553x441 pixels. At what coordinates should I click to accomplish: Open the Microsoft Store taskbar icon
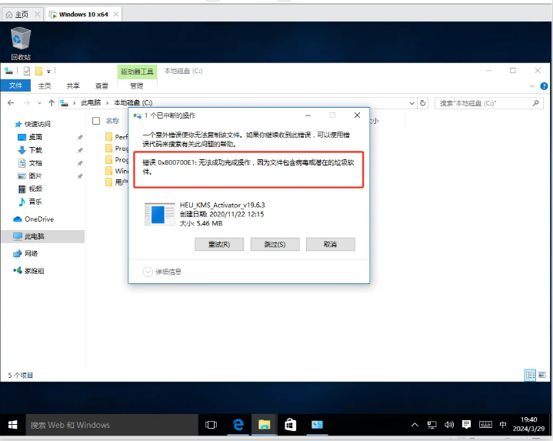click(290, 424)
